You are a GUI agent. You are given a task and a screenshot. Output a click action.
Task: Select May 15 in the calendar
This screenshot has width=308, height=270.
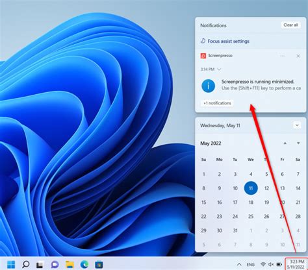pyautogui.click(x=203, y=202)
